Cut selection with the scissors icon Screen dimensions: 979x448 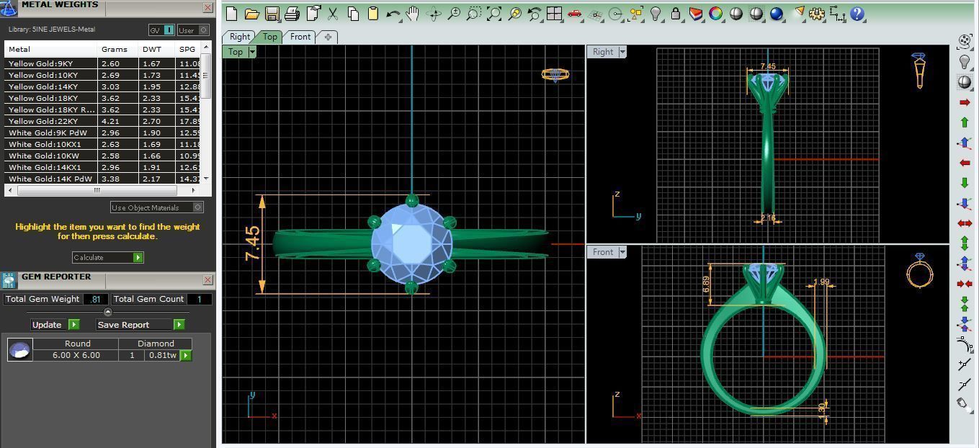[x=333, y=14]
